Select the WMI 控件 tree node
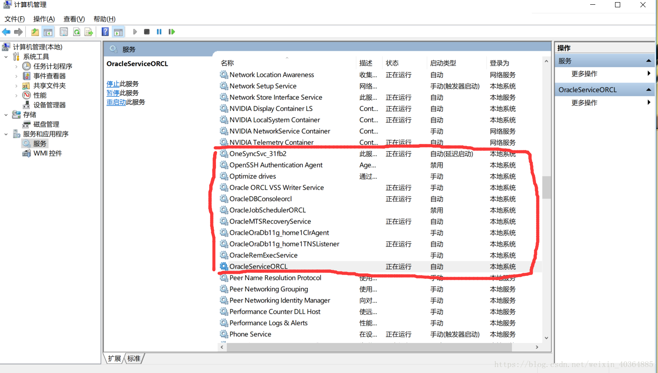The width and height of the screenshot is (658, 373). click(48, 153)
